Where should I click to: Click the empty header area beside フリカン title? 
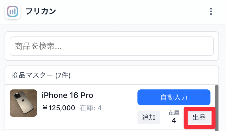pos(128,11)
